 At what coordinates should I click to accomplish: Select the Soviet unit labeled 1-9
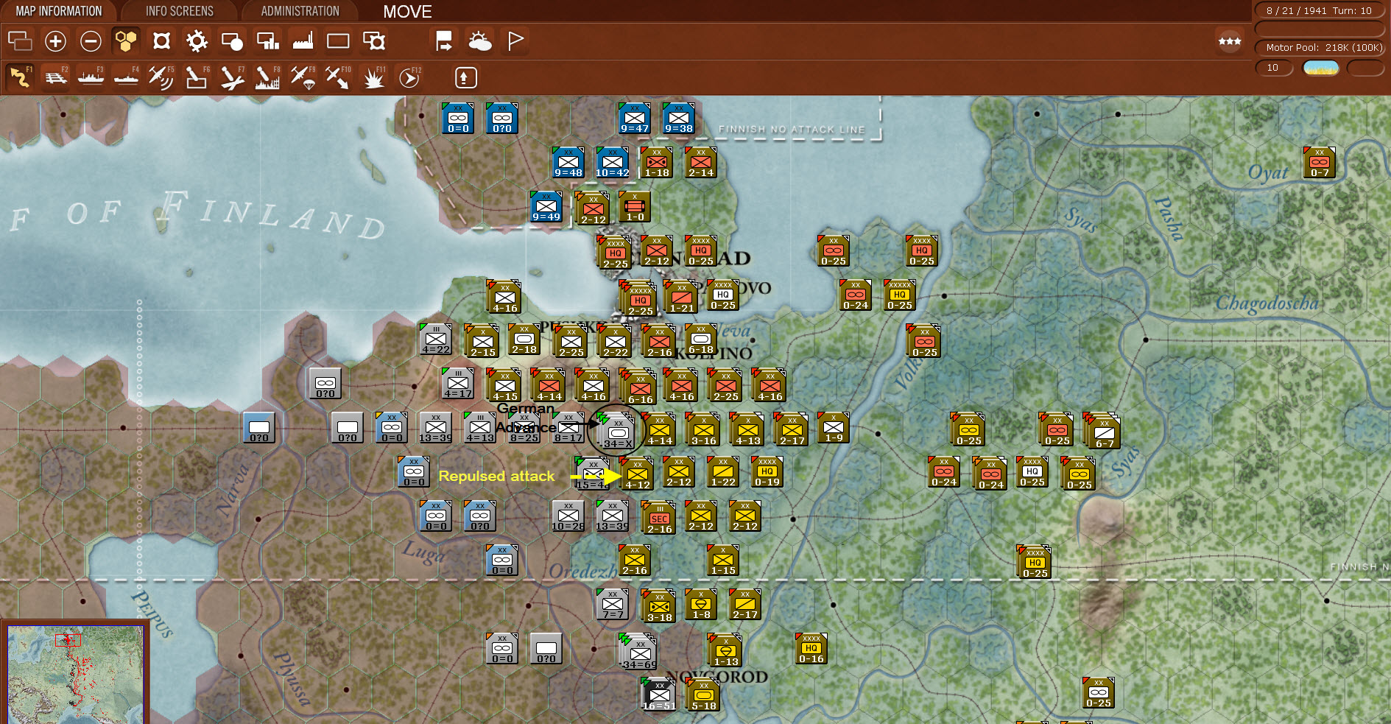(833, 428)
